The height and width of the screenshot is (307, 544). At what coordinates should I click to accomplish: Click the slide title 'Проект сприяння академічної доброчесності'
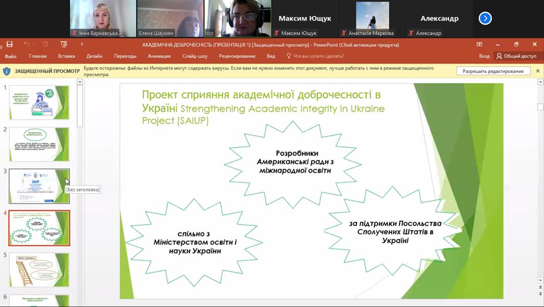click(x=263, y=107)
